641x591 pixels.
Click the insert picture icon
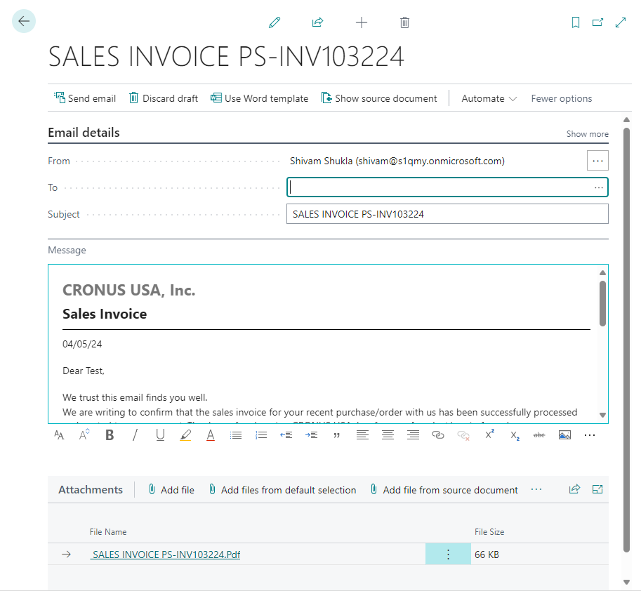tap(564, 435)
